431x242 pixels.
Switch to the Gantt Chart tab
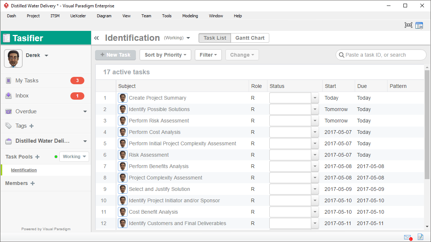tap(250, 38)
